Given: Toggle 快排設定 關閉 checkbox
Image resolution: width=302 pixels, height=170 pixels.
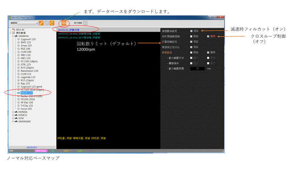Looking at the screenshot, I should [208, 53].
